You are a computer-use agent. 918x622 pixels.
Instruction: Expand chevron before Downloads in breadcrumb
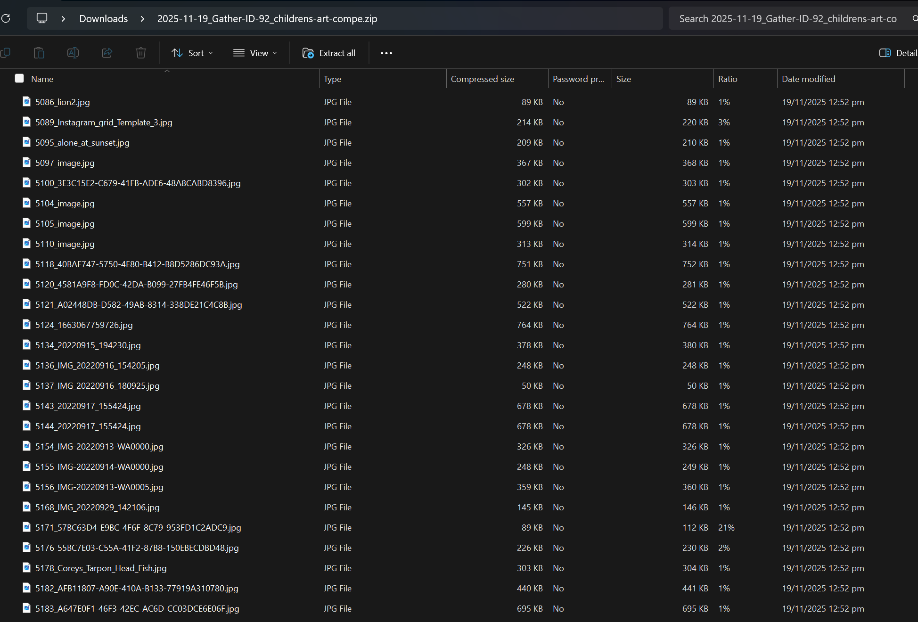pos(63,18)
